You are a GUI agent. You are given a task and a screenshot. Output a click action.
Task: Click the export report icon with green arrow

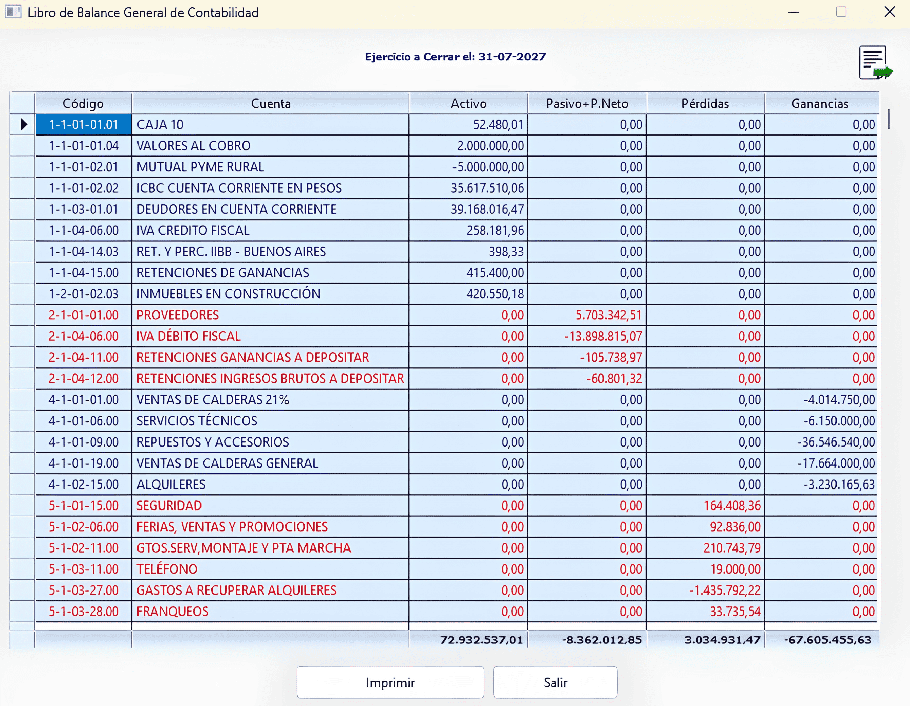[x=875, y=63]
